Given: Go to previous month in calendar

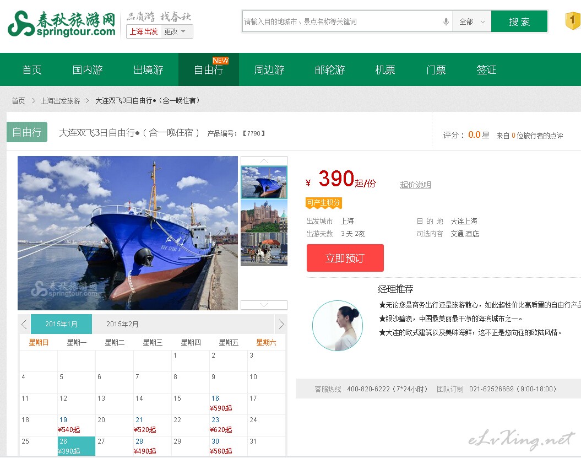Looking at the screenshot, I should 24,324.
